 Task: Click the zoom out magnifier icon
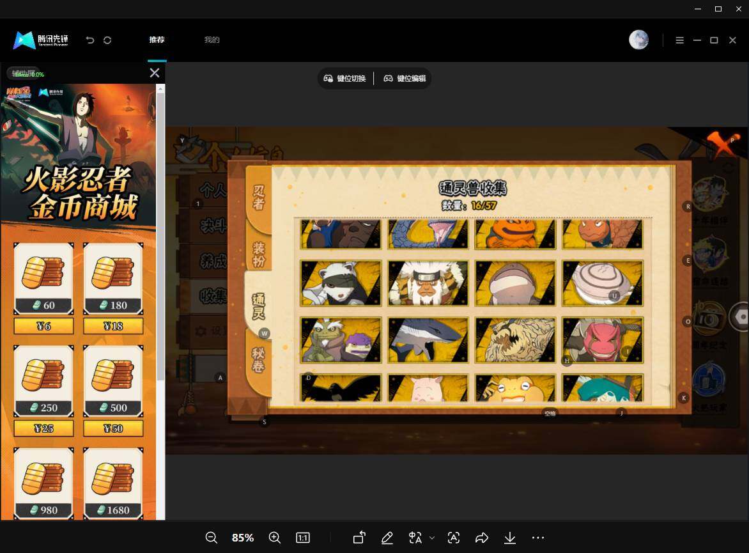211,538
